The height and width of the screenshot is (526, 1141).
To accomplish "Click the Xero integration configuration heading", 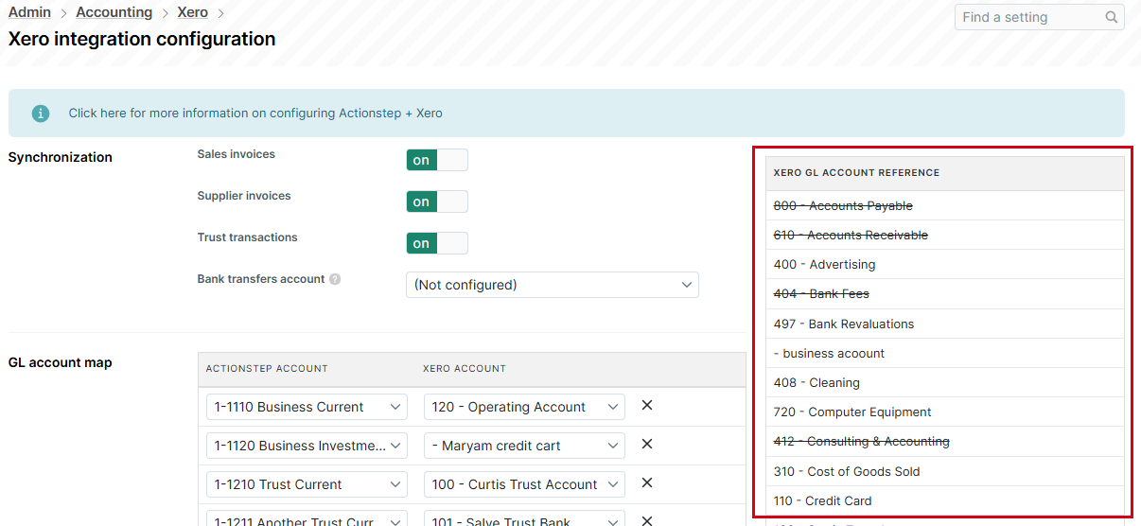I will coord(142,39).
